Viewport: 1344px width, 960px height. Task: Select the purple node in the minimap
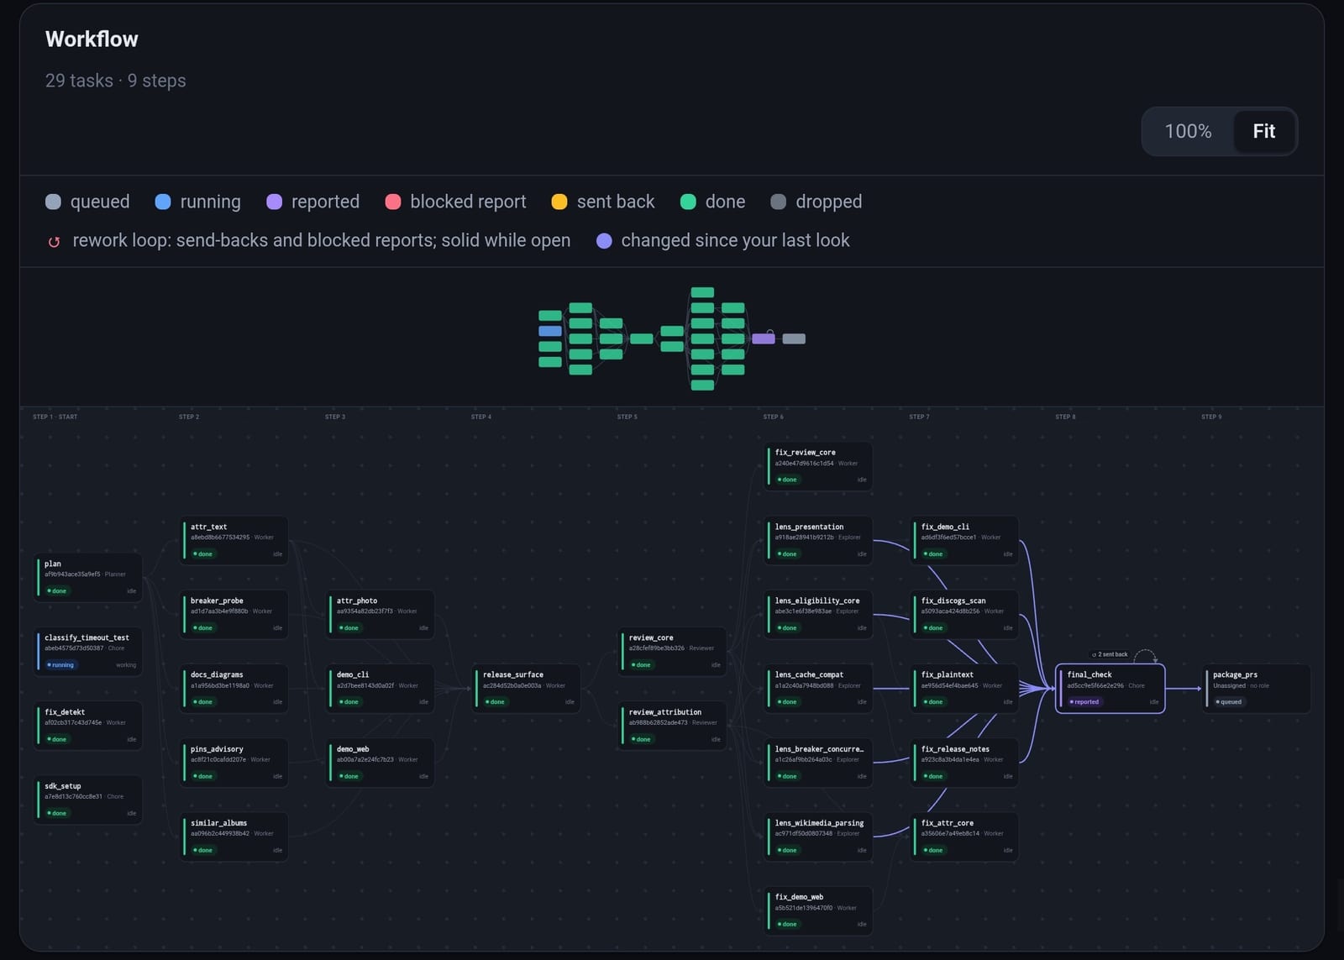tap(764, 338)
